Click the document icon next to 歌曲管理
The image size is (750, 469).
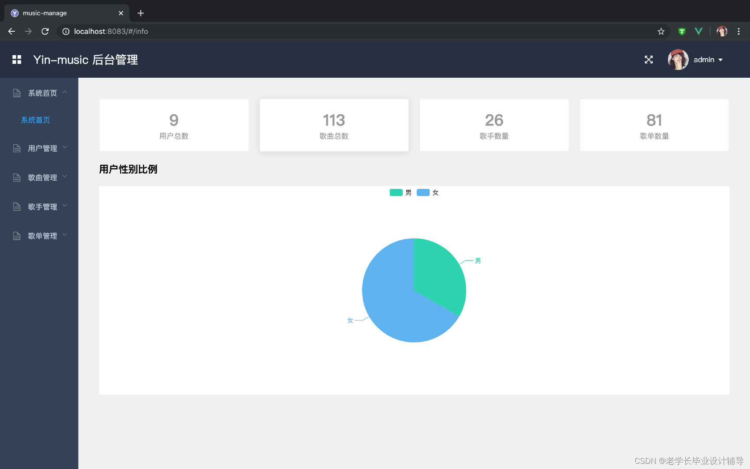[16, 177]
